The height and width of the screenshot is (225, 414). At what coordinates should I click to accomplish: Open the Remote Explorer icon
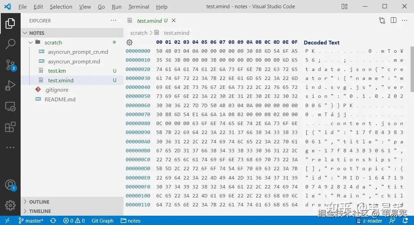[x=10, y=106]
